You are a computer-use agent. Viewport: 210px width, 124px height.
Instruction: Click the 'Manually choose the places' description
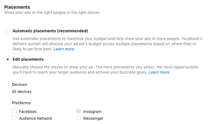[105, 70]
